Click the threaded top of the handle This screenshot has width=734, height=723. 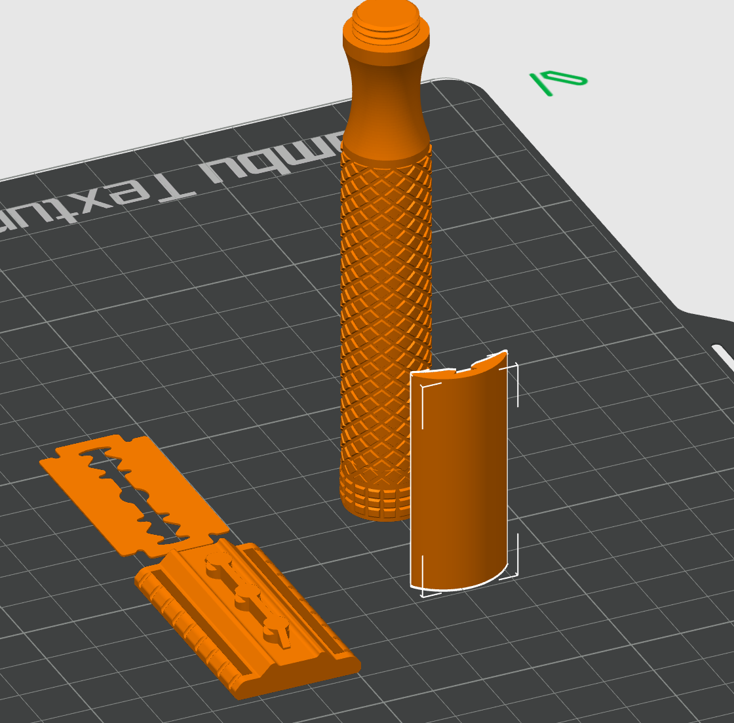tap(386, 21)
